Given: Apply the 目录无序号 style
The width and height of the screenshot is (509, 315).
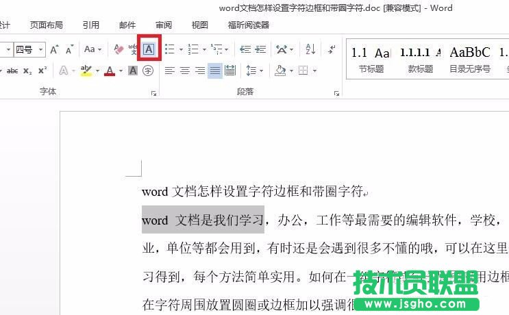Looking at the screenshot, I should 470,59.
